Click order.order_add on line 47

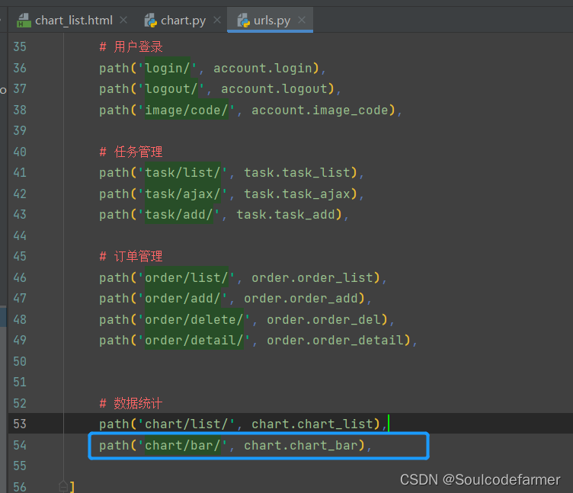tap(301, 298)
